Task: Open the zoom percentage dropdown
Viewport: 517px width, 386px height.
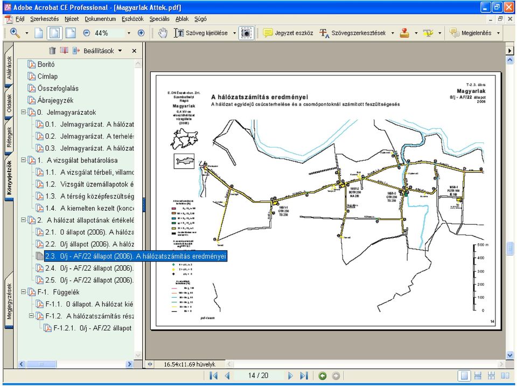Action: coord(129,33)
